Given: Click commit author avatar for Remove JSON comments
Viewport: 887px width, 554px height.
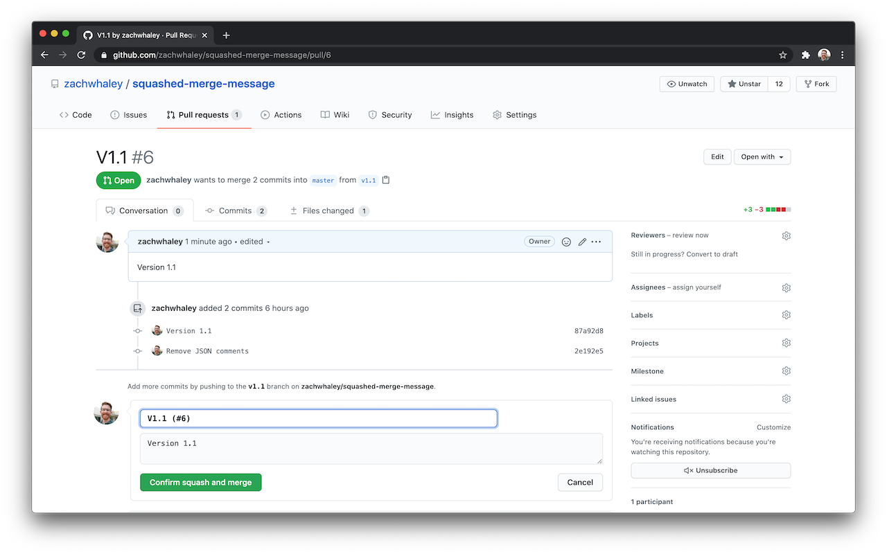Looking at the screenshot, I should [157, 350].
